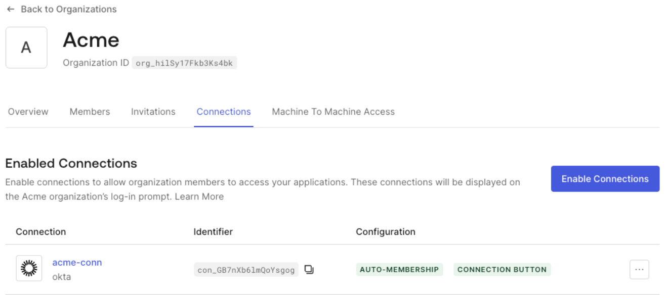Click the Acme organization avatar

tap(26, 47)
